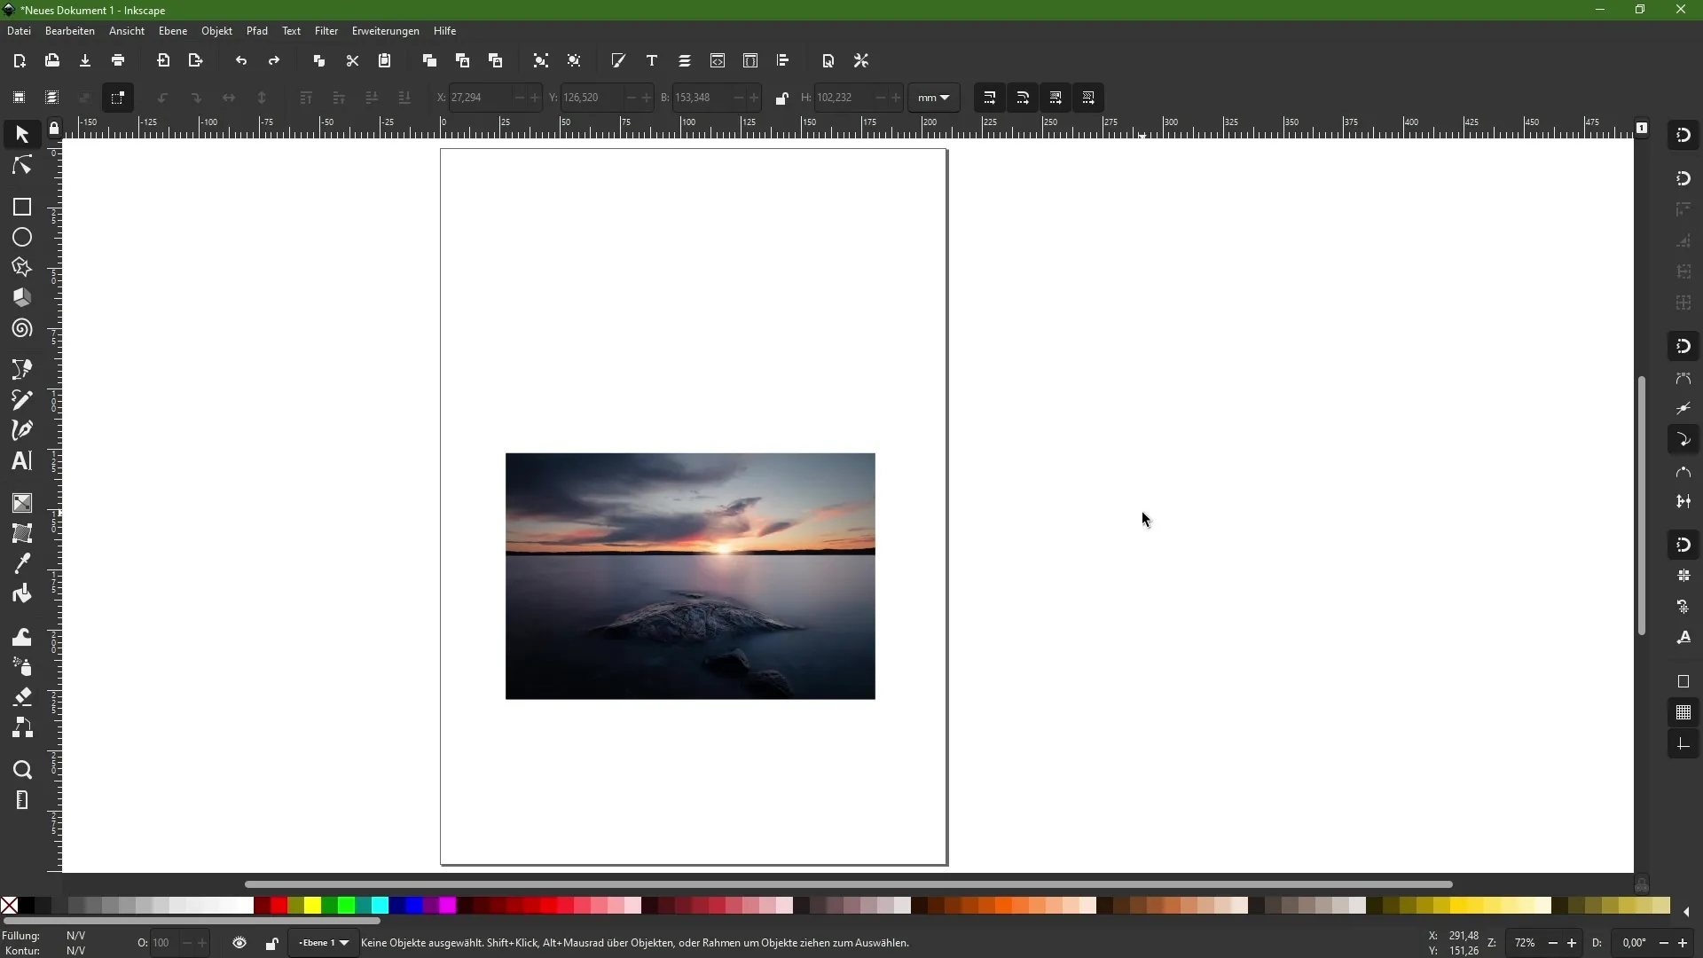Expand the color palette menu arrow
Image resolution: width=1703 pixels, height=958 pixels.
coord(1686,912)
